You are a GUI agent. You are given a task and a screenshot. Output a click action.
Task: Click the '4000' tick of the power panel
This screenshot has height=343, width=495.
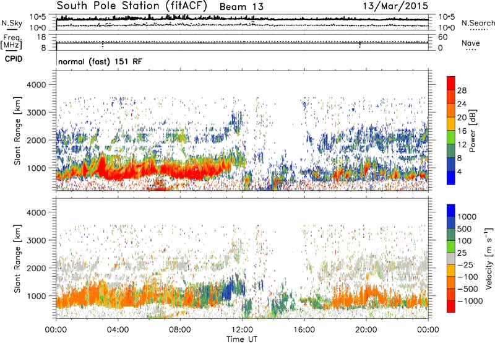(36, 85)
